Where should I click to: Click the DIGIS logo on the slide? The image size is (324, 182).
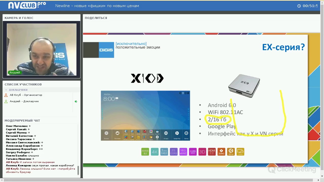coord(106,50)
